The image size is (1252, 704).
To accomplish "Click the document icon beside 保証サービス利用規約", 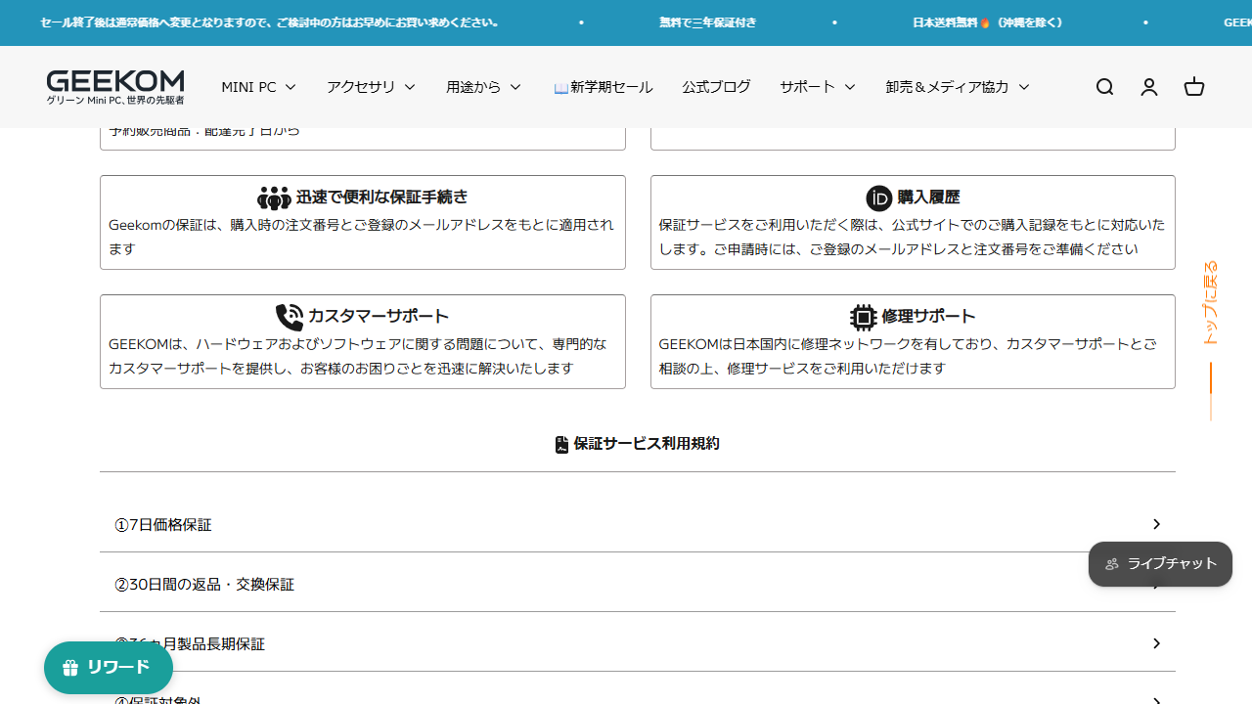I will (561, 445).
